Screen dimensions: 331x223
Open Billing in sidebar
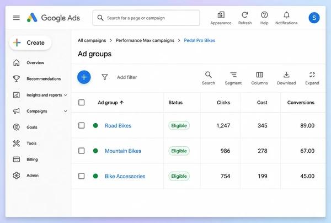click(32, 160)
